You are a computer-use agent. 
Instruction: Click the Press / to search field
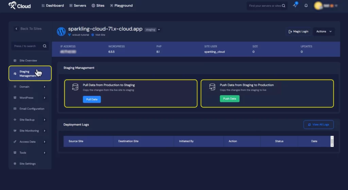[x=30, y=46]
